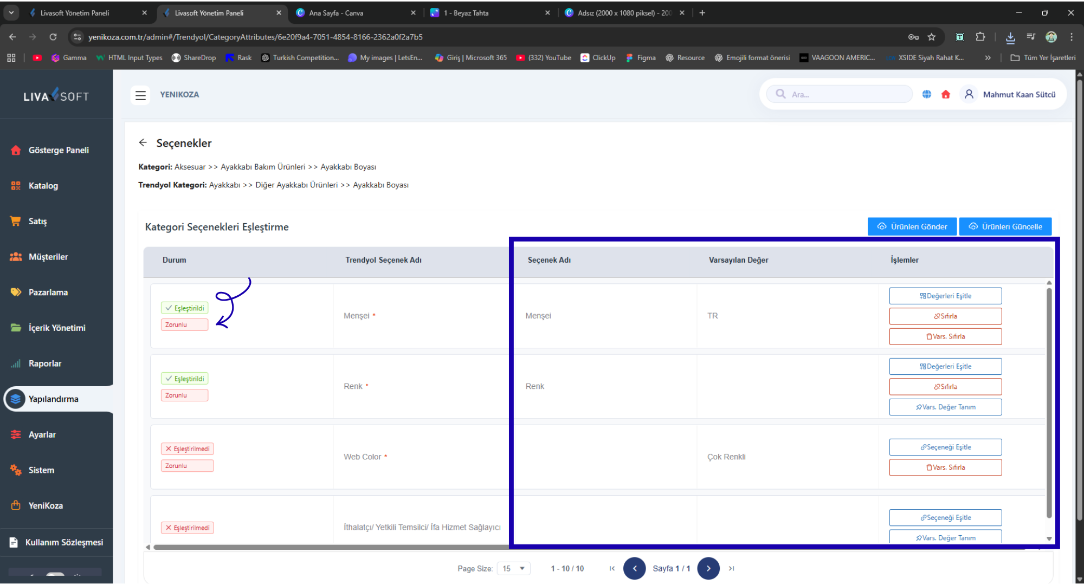The height and width of the screenshot is (585, 1084).
Task: Expand the Katalog sidebar menu
Action: click(x=43, y=186)
